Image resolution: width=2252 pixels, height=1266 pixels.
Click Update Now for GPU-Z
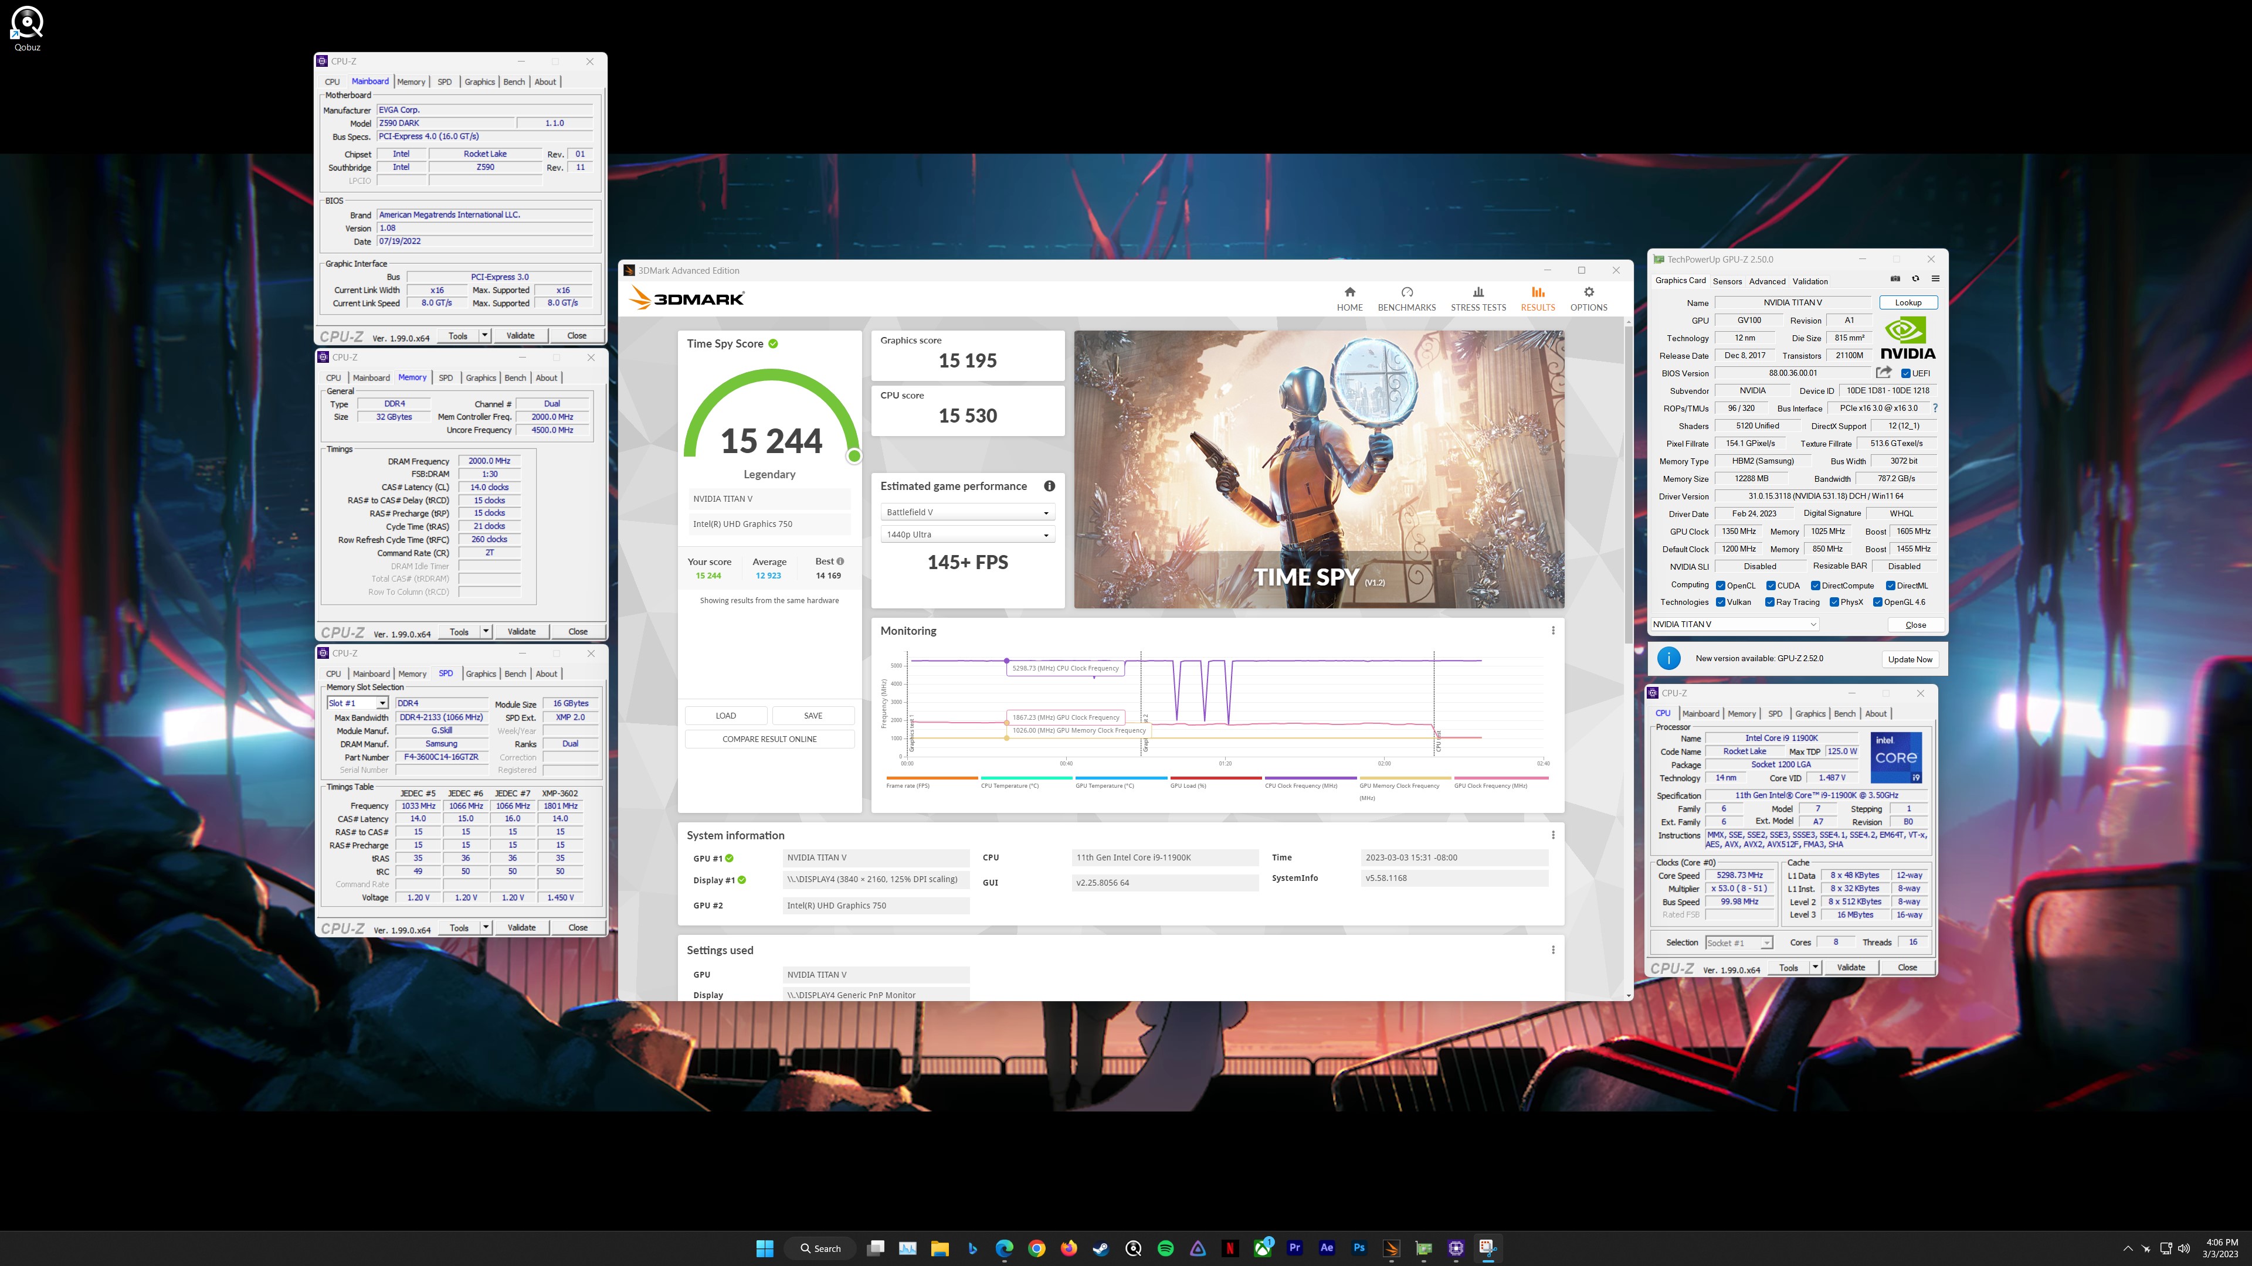pyautogui.click(x=1910, y=659)
